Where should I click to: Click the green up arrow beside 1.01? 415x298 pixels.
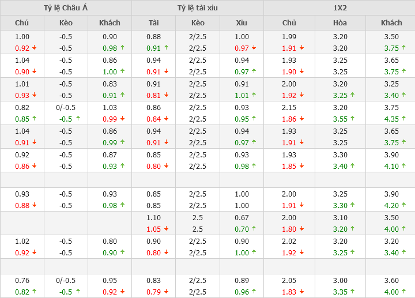(254, 95)
